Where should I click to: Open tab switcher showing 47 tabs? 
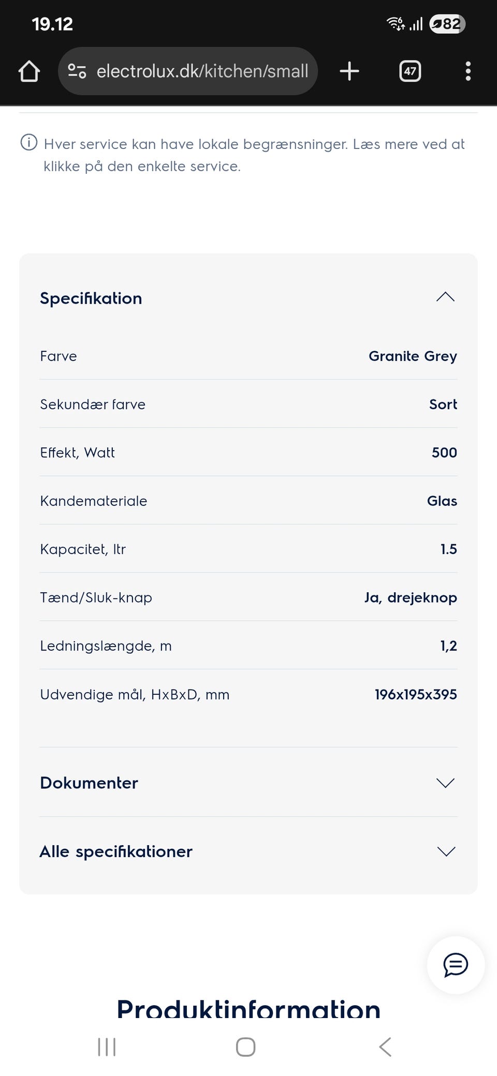point(410,71)
